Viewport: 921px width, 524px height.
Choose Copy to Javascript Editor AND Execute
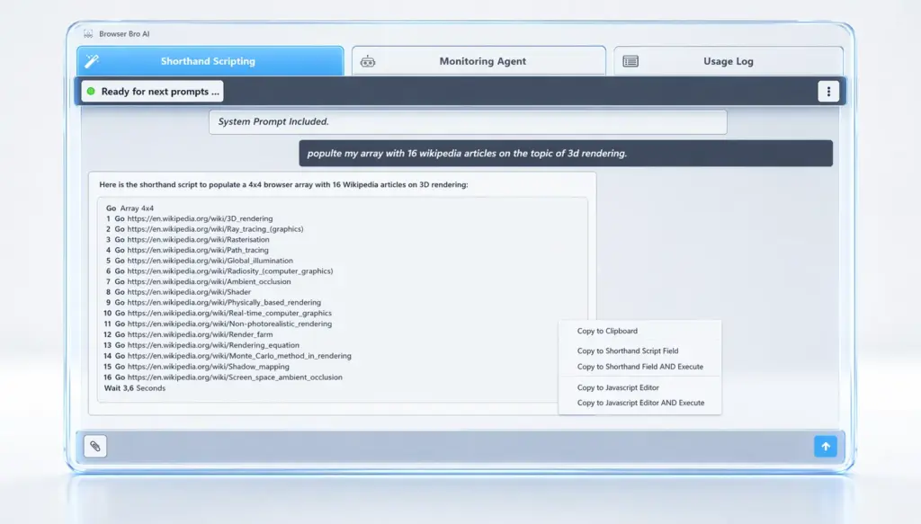pyautogui.click(x=640, y=403)
